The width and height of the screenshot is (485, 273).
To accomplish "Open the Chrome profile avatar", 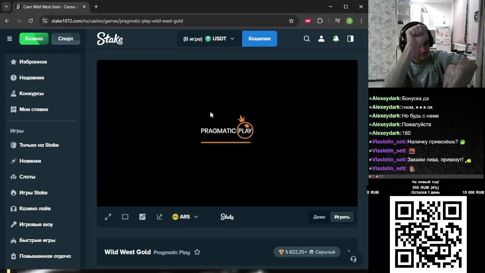I will (350, 21).
